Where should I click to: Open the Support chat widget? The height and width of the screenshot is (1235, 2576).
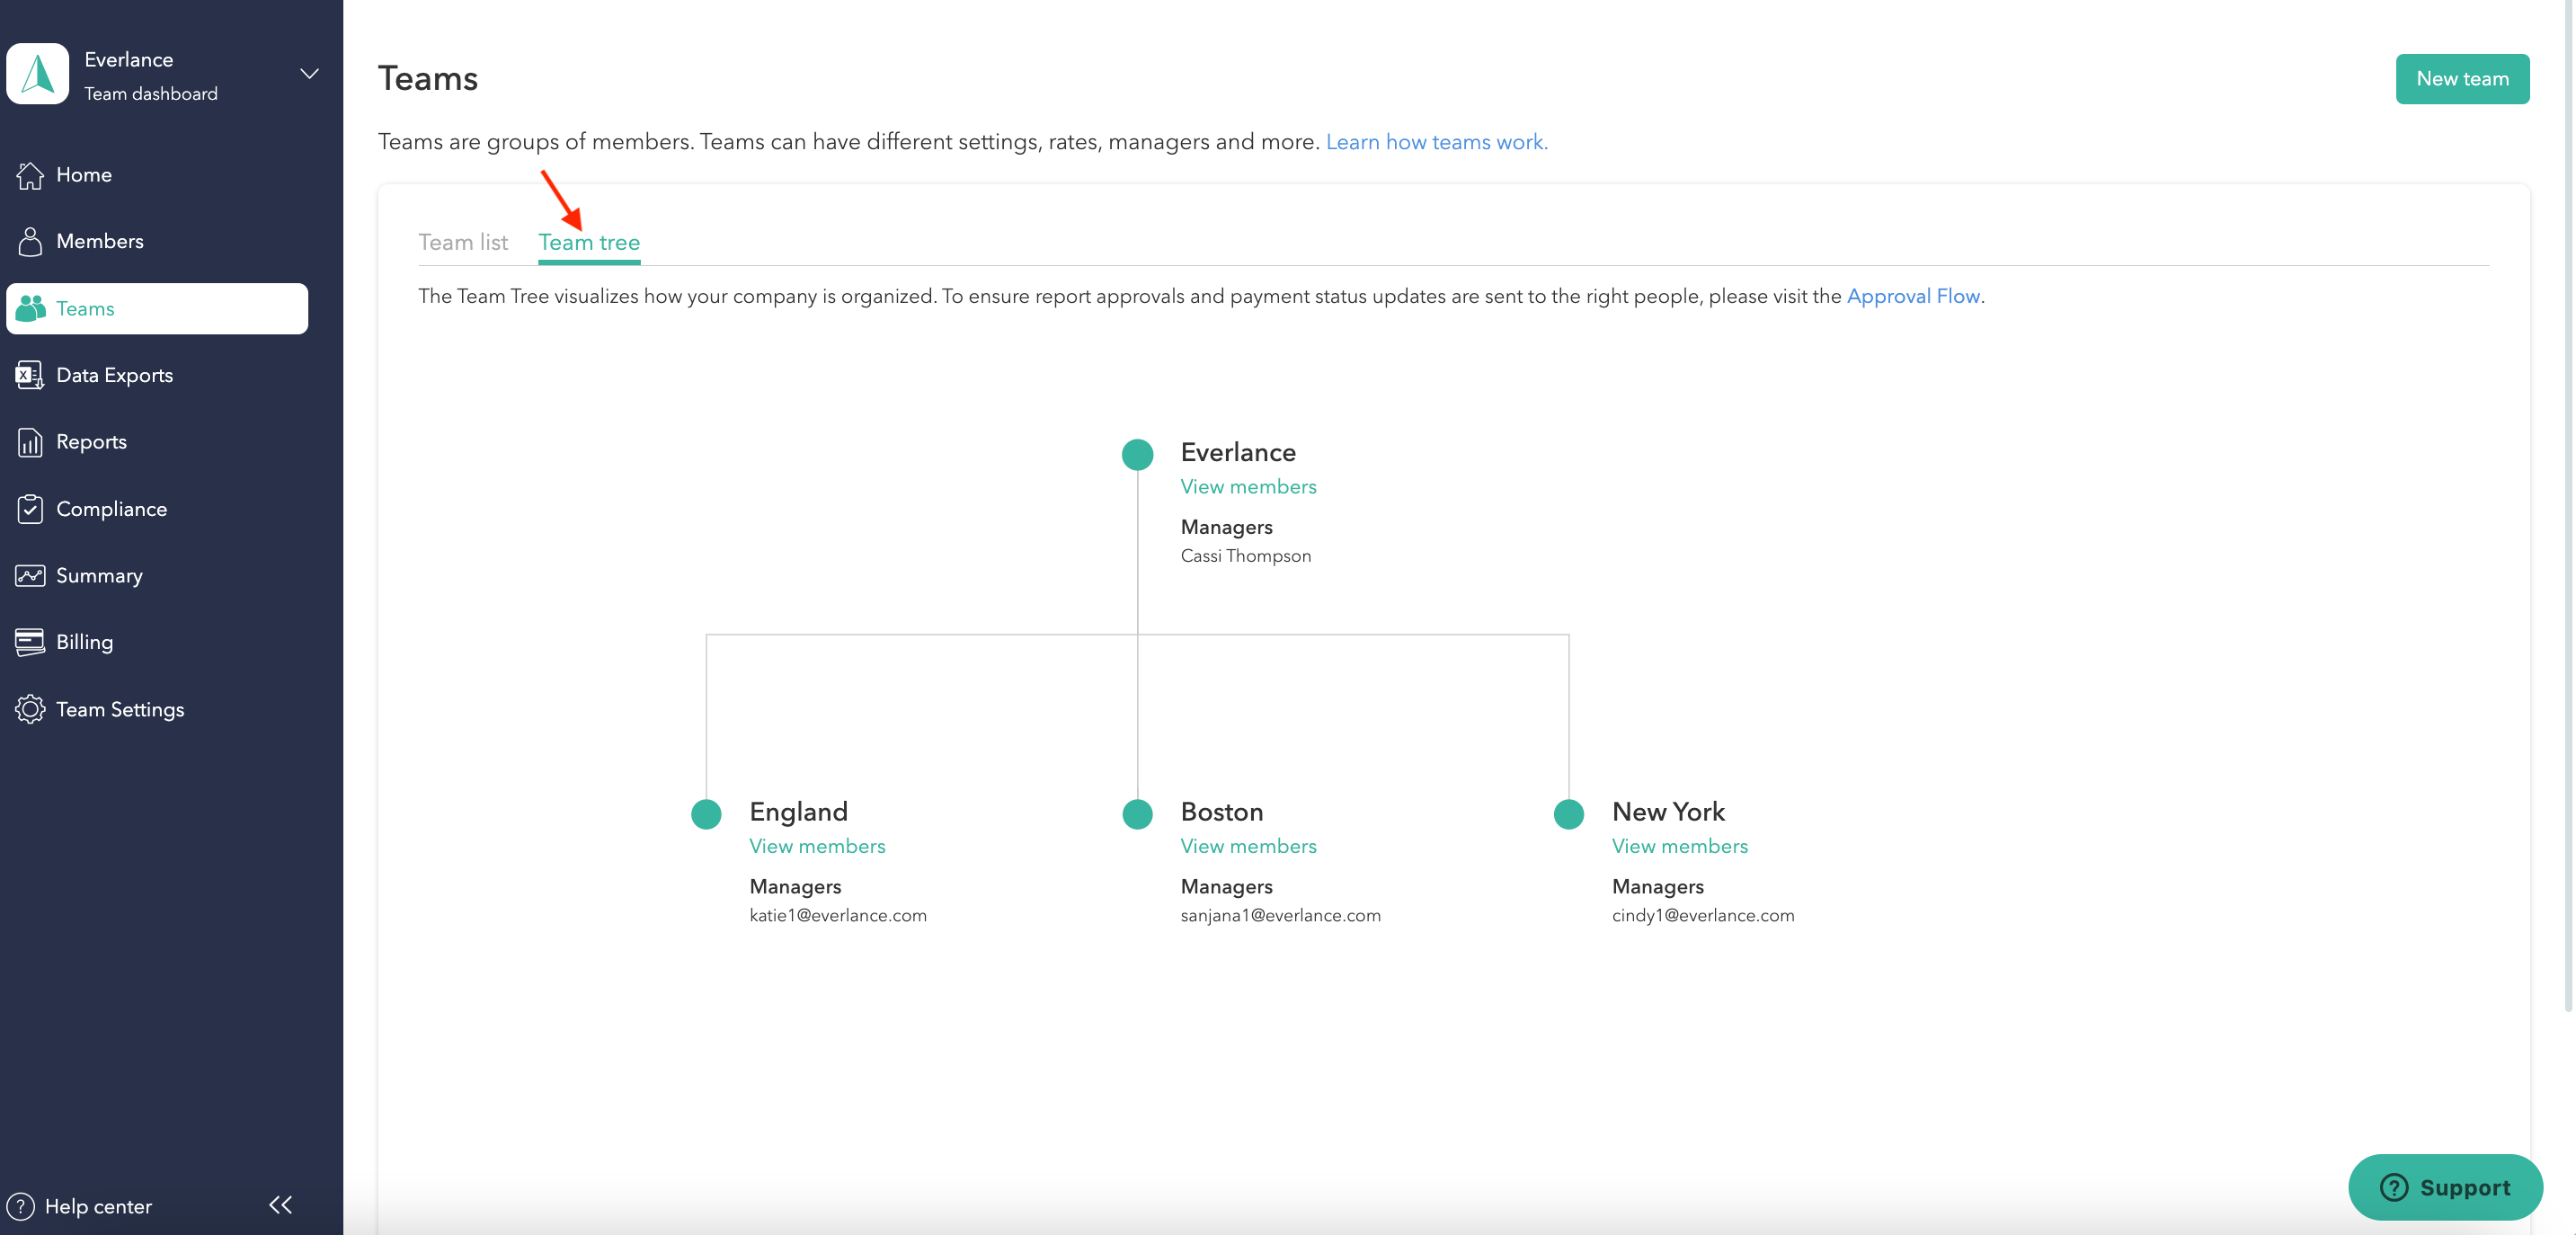point(2444,1187)
